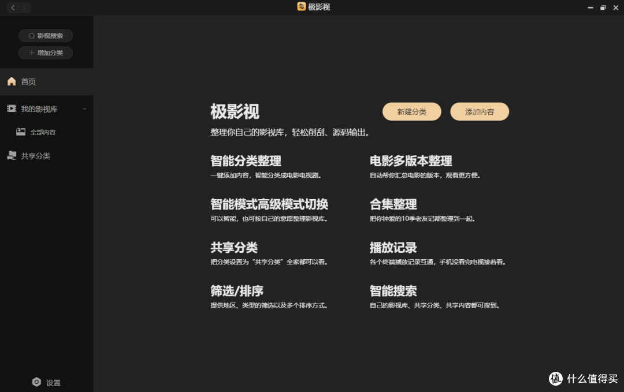Click the 智能搜索 heading

coord(393,291)
